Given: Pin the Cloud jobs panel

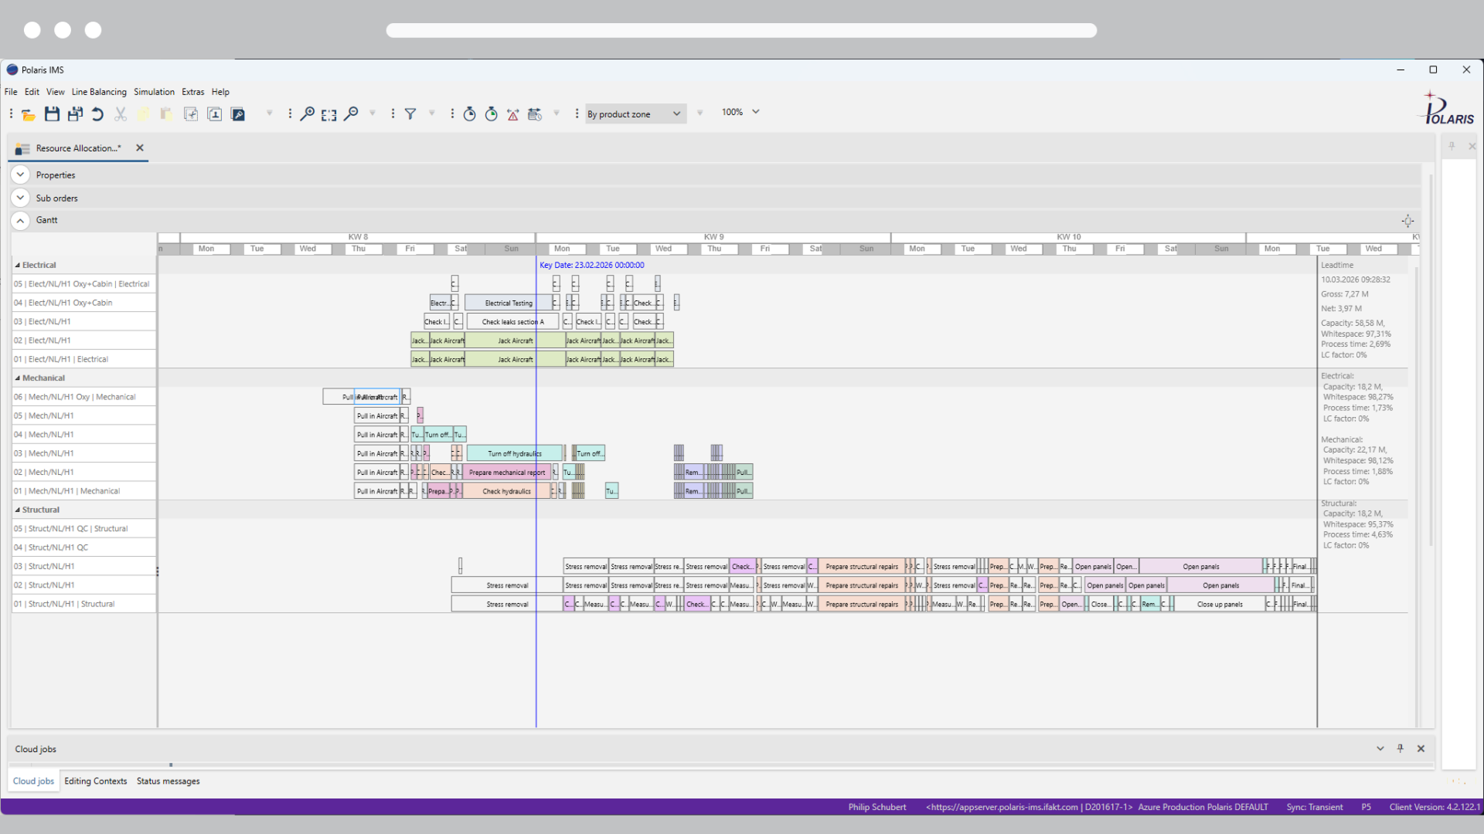Looking at the screenshot, I should (1400, 748).
